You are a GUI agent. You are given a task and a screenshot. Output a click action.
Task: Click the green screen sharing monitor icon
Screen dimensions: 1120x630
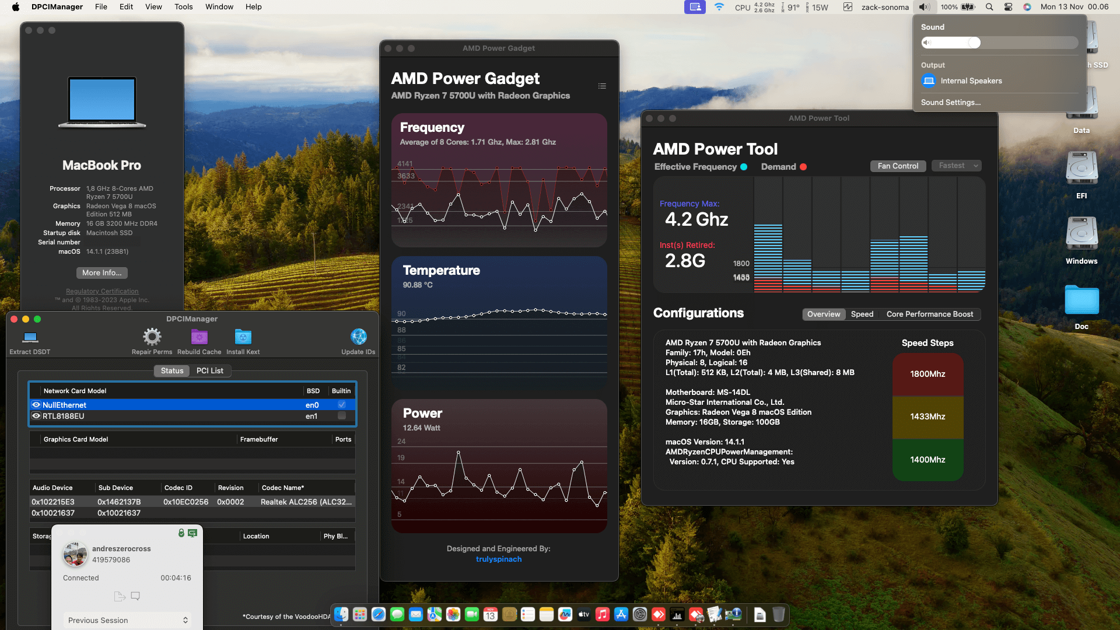point(192,533)
